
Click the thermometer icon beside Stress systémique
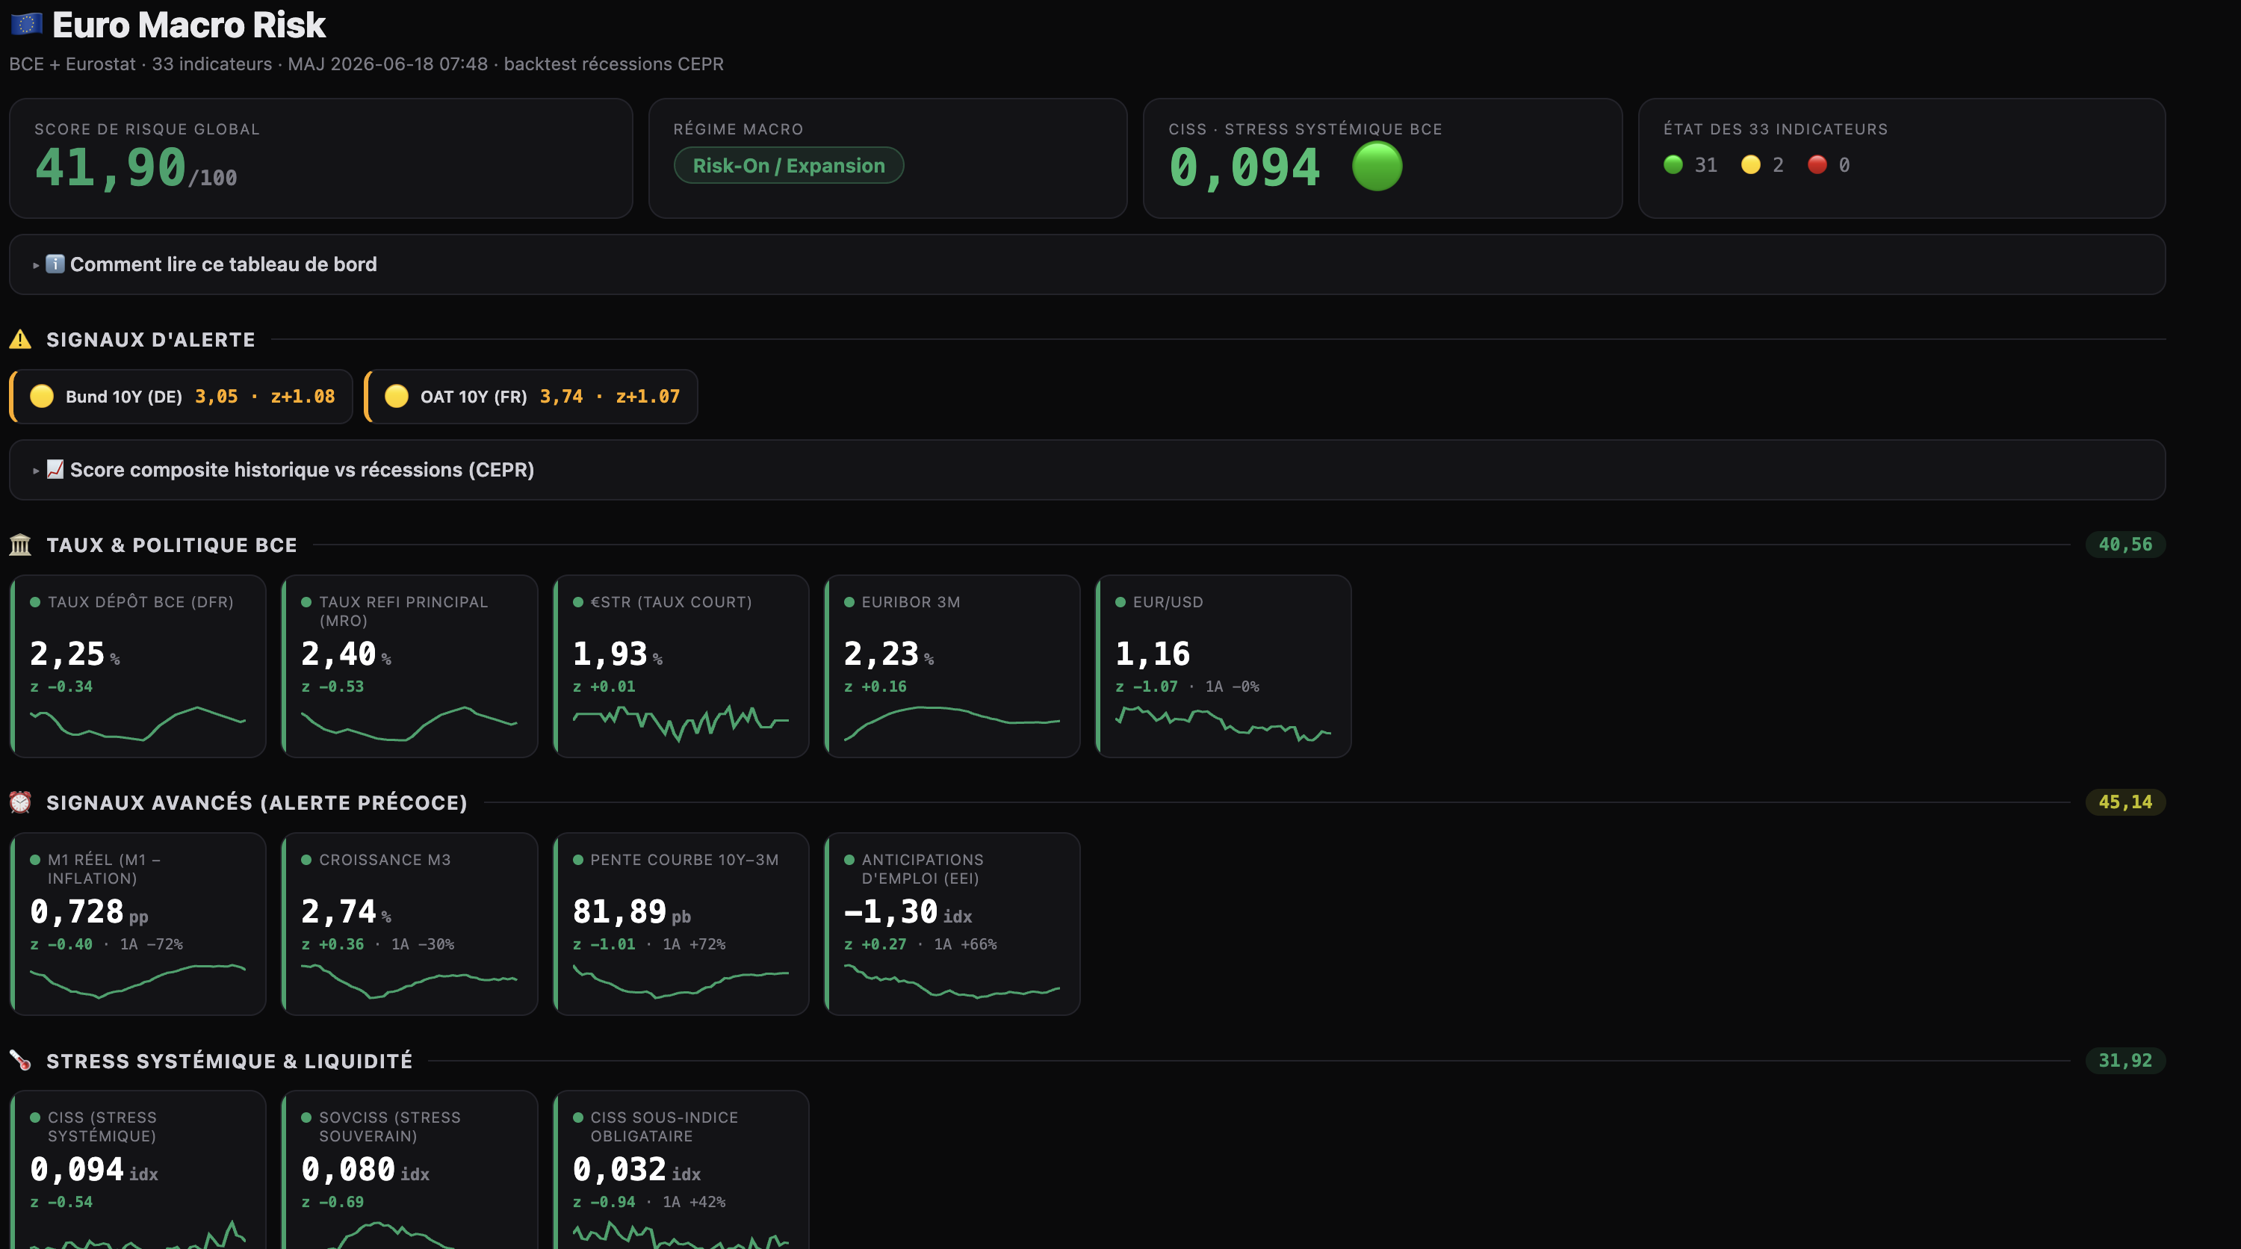pos(20,1060)
